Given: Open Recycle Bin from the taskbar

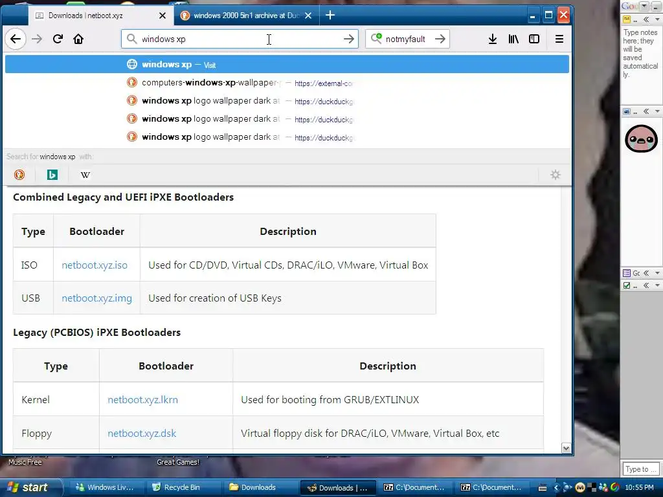Looking at the screenshot, I should [183, 487].
